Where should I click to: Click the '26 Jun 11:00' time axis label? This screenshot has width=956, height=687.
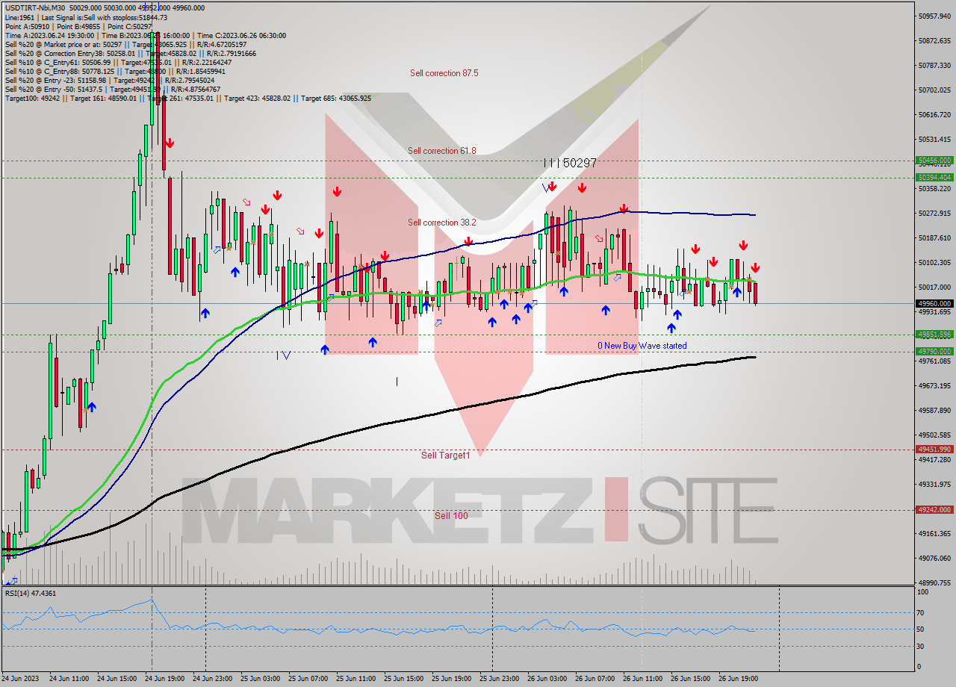click(642, 679)
